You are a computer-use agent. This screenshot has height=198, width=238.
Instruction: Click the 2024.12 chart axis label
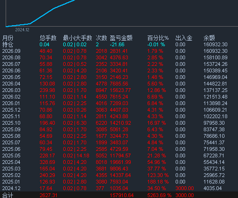coord(22,30)
